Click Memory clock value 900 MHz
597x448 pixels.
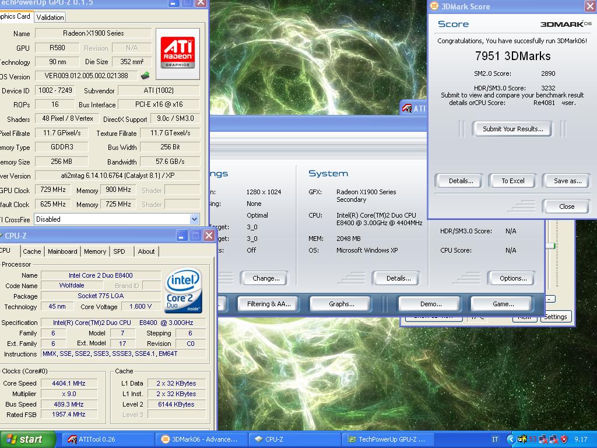tap(118, 190)
